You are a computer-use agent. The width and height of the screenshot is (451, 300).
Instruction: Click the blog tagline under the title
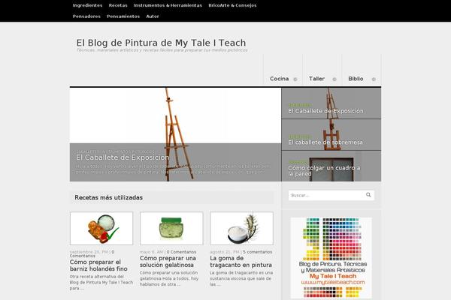[162, 50]
